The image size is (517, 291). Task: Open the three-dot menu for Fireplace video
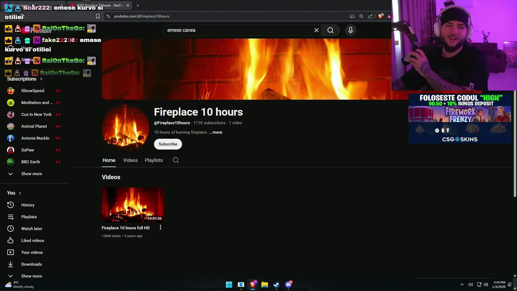click(160, 228)
